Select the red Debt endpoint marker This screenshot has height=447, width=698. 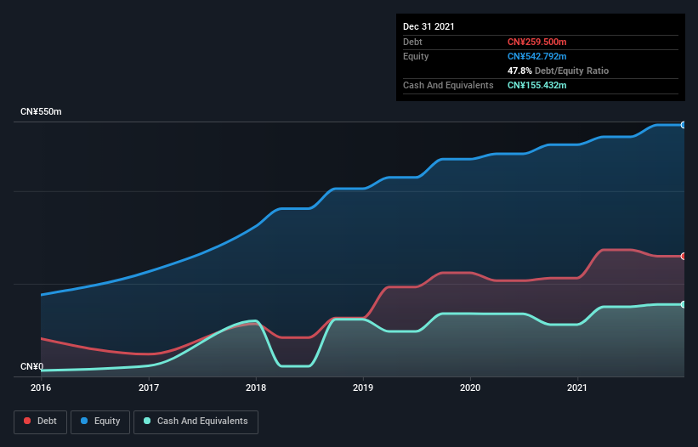pyautogui.click(x=684, y=256)
